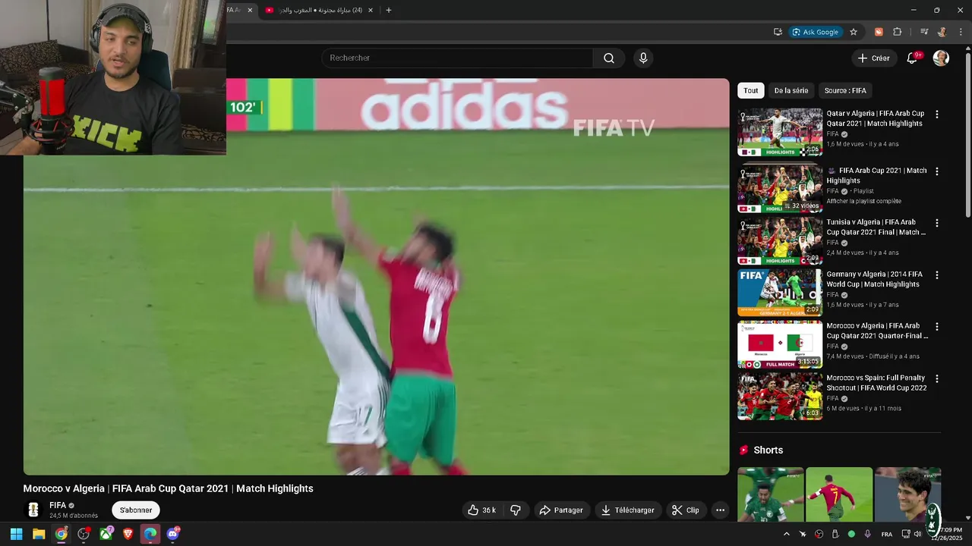Open YouTube notifications bell
This screenshot has width=972, height=546.
click(x=912, y=58)
